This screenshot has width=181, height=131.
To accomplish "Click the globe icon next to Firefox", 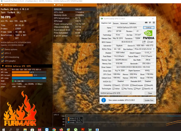I will (68, 129).
